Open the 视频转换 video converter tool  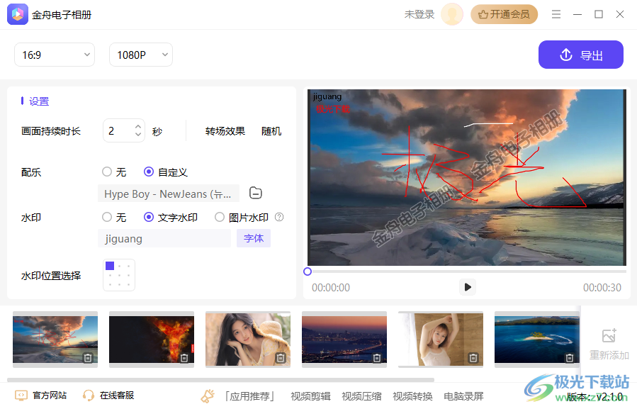coord(415,396)
